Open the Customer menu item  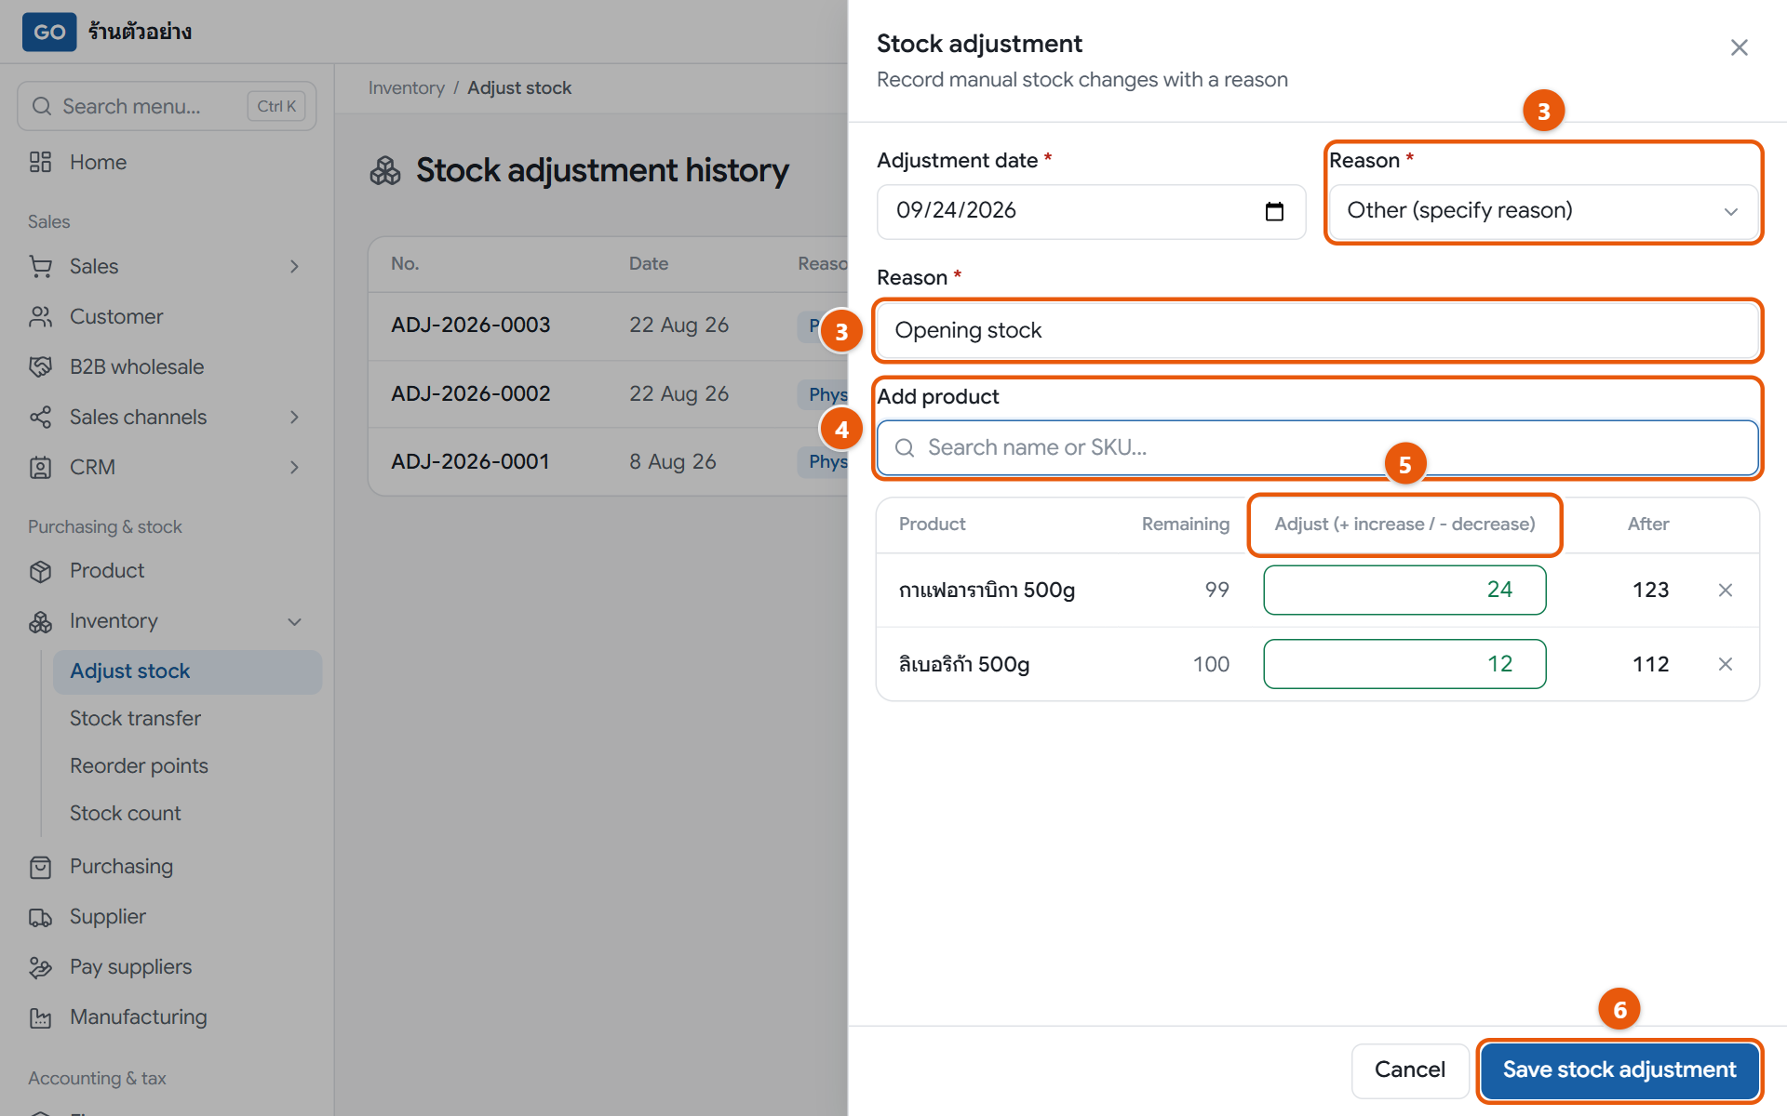click(116, 316)
